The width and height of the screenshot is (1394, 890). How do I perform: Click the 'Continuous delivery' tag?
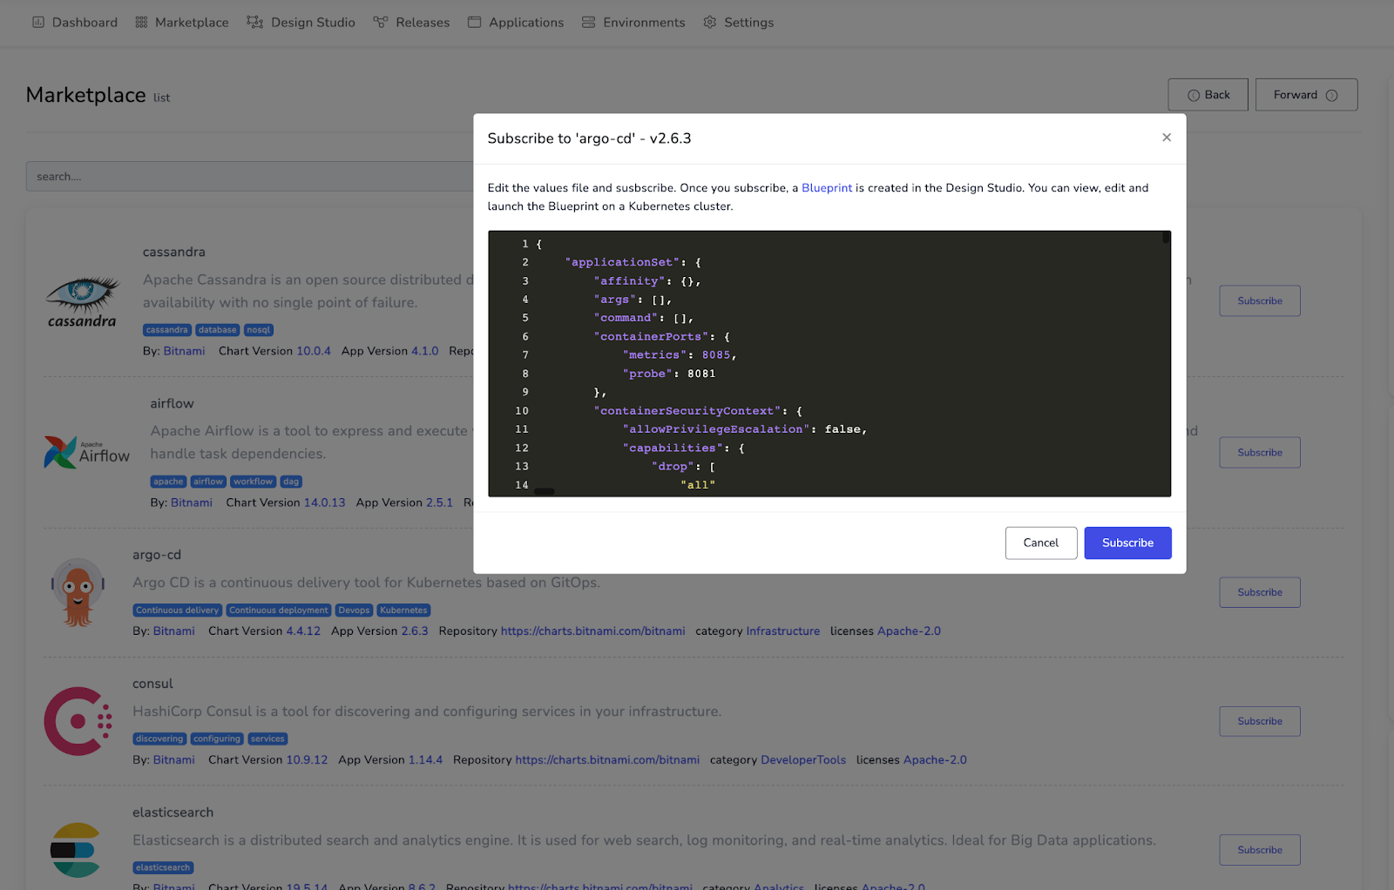[x=178, y=610]
